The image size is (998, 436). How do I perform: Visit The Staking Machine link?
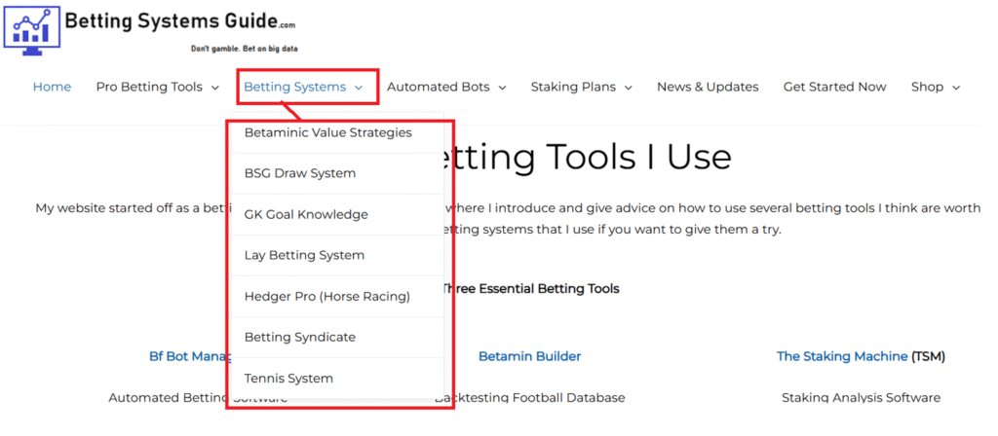point(842,356)
